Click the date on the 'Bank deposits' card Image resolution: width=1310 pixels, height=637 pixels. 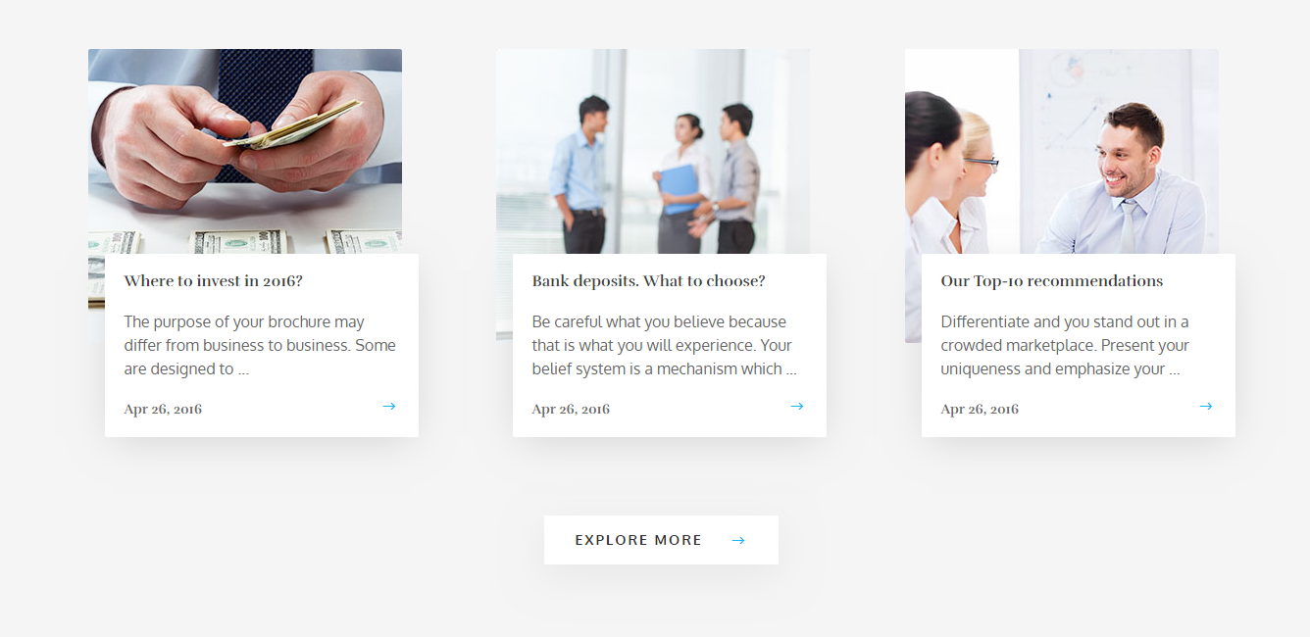(x=571, y=410)
